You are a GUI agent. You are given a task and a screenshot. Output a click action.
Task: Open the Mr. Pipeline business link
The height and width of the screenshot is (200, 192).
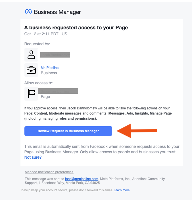click(x=50, y=68)
